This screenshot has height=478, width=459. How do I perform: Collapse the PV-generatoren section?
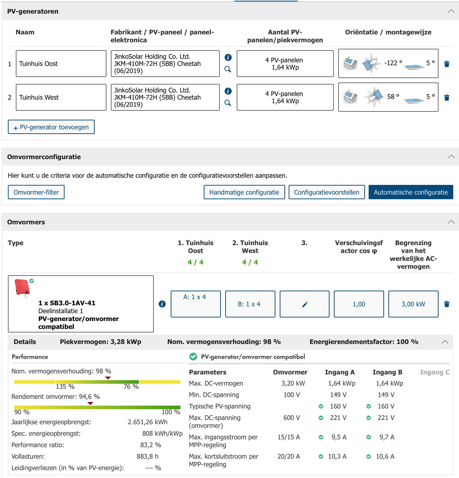pyautogui.click(x=451, y=11)
